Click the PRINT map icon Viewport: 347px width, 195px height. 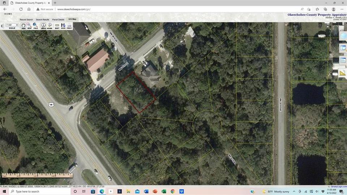tap(69, 26)
